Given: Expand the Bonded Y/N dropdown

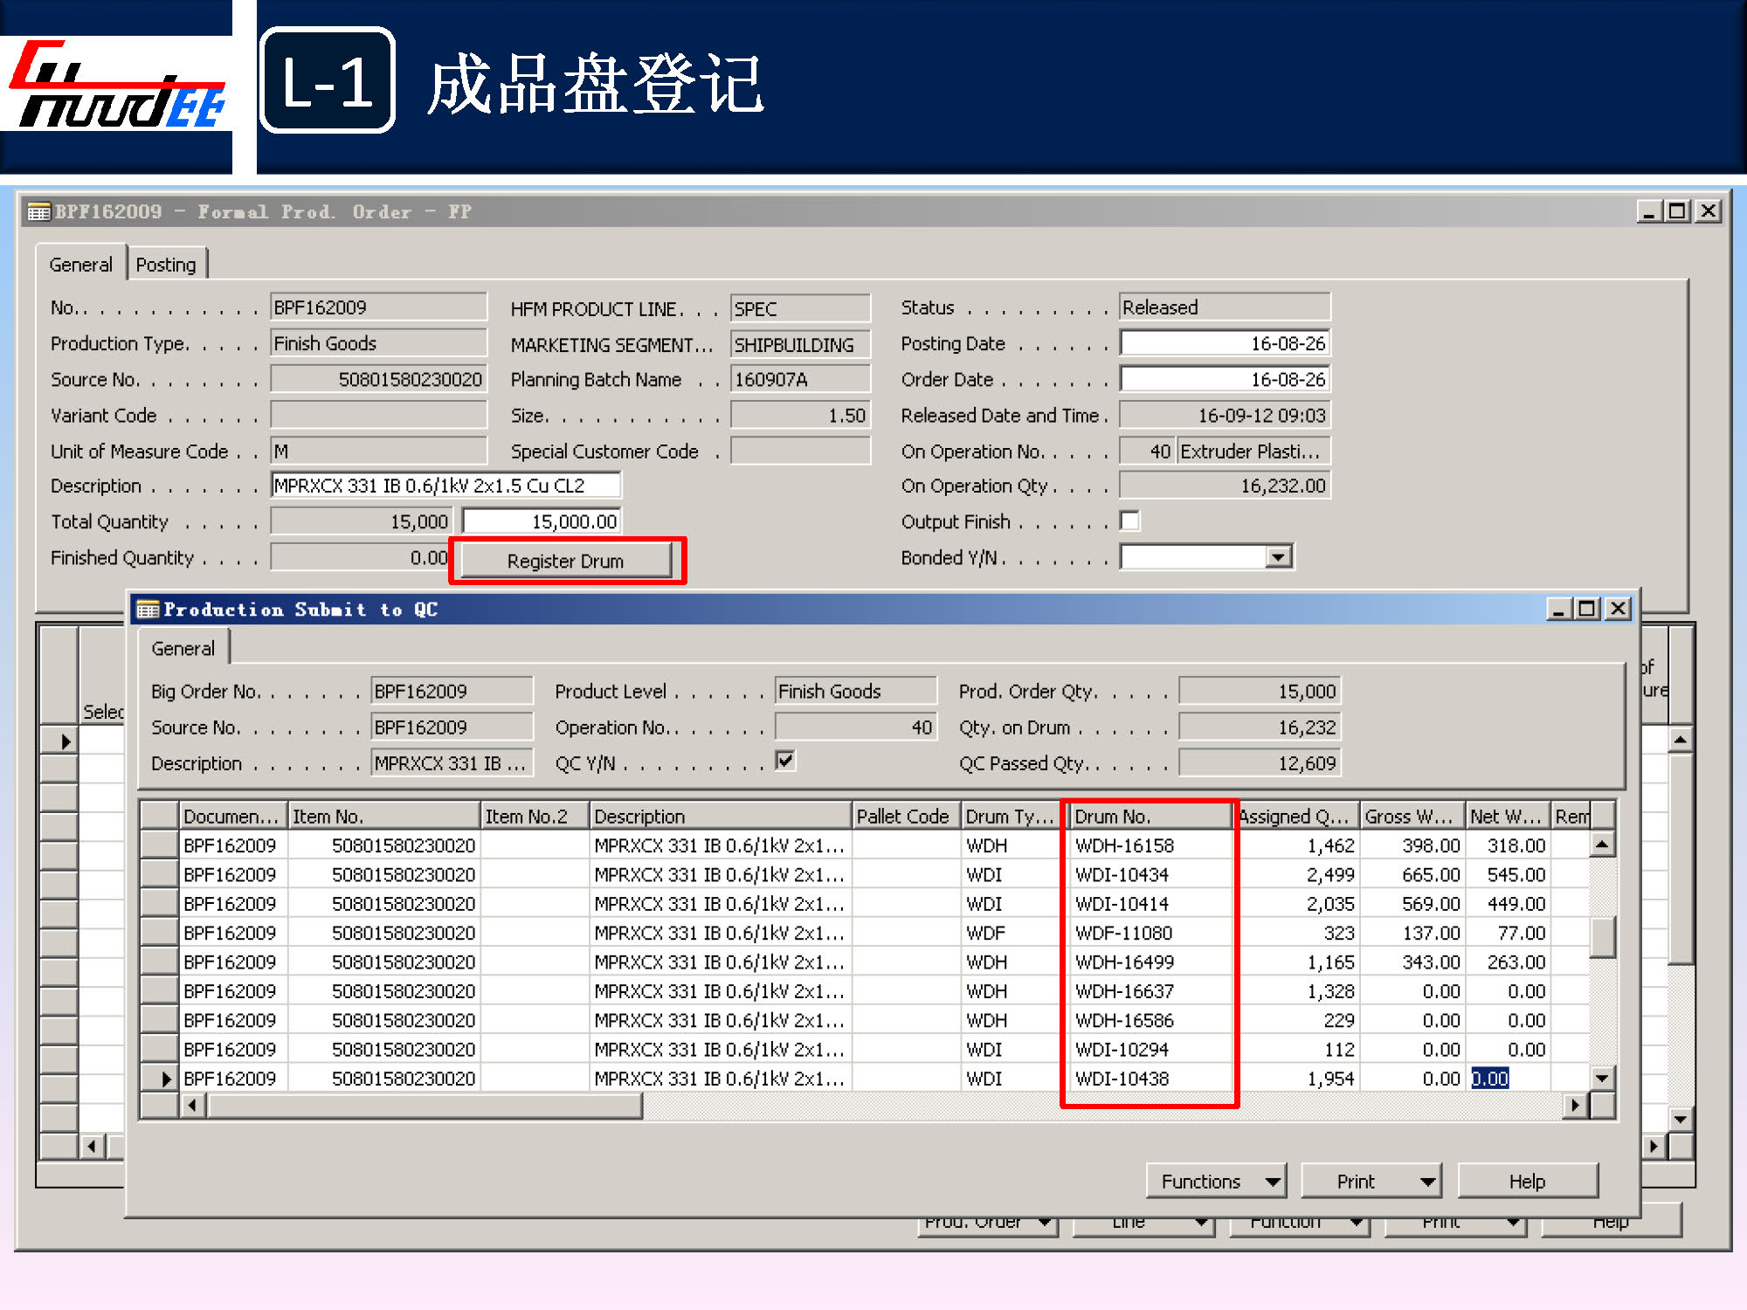Looking at the screenshot, I should click(1278, 557).
